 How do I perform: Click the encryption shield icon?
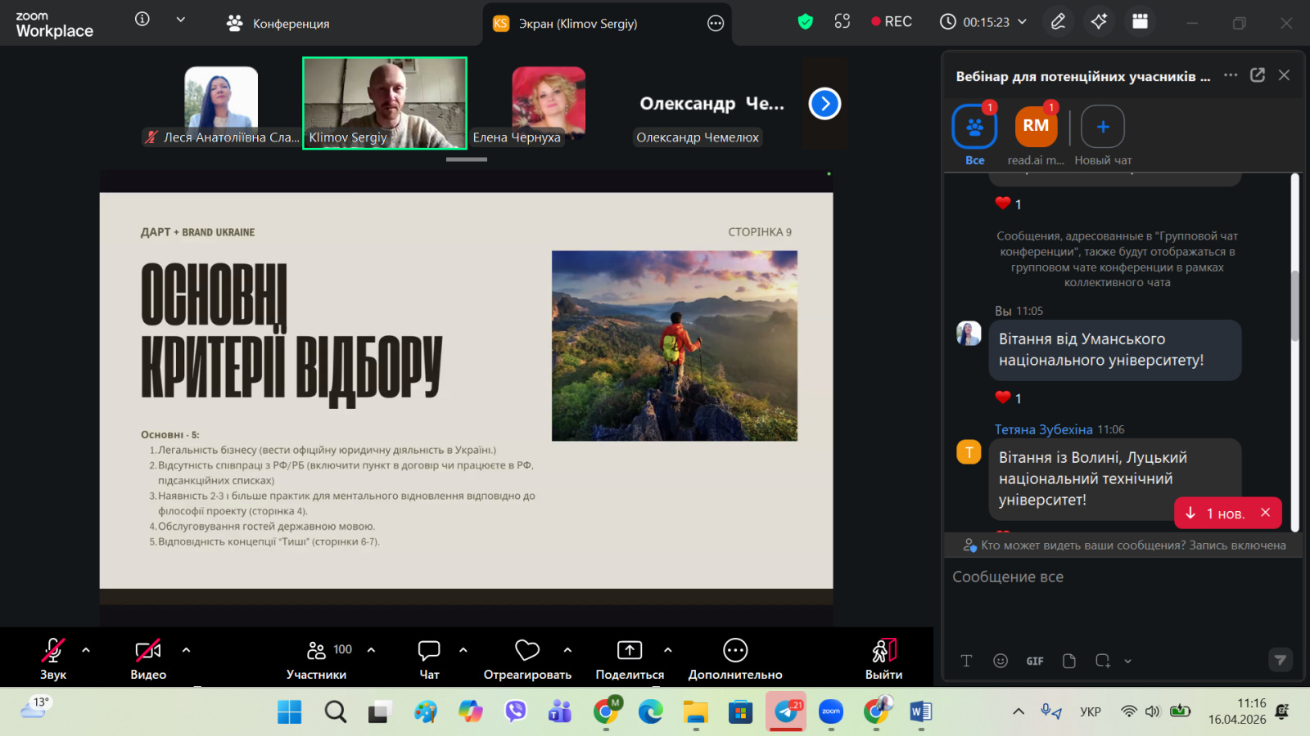(806, 22)
